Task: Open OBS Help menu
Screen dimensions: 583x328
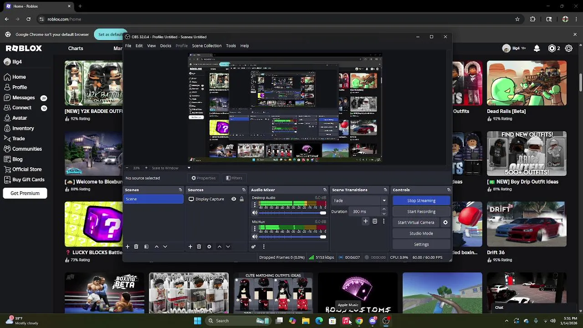Action: click(x=245, y=46)
